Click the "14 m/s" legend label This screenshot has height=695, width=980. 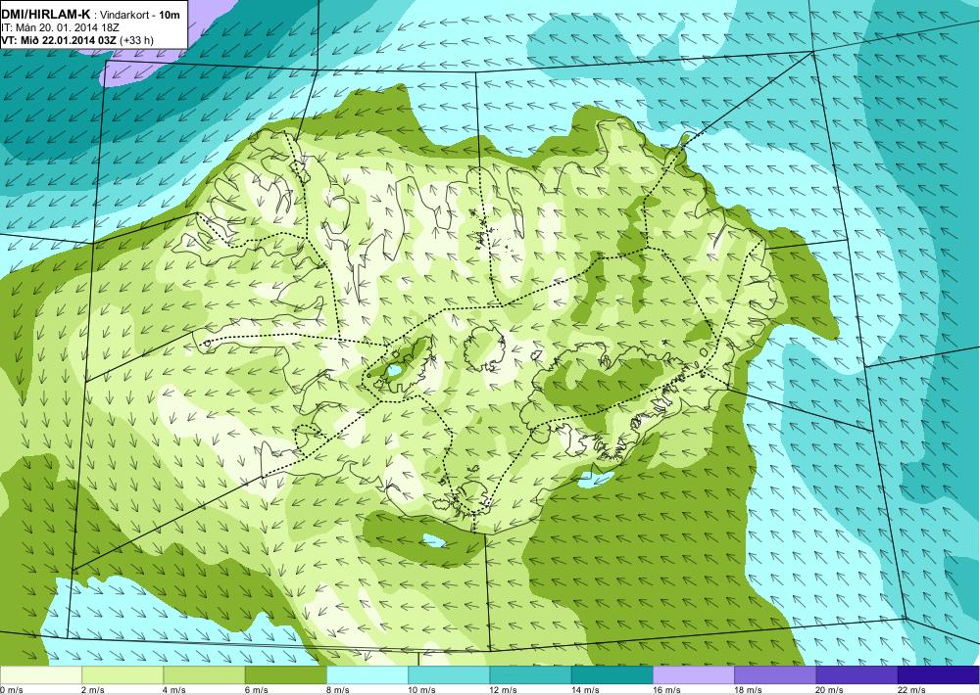[x=585, y=690]
